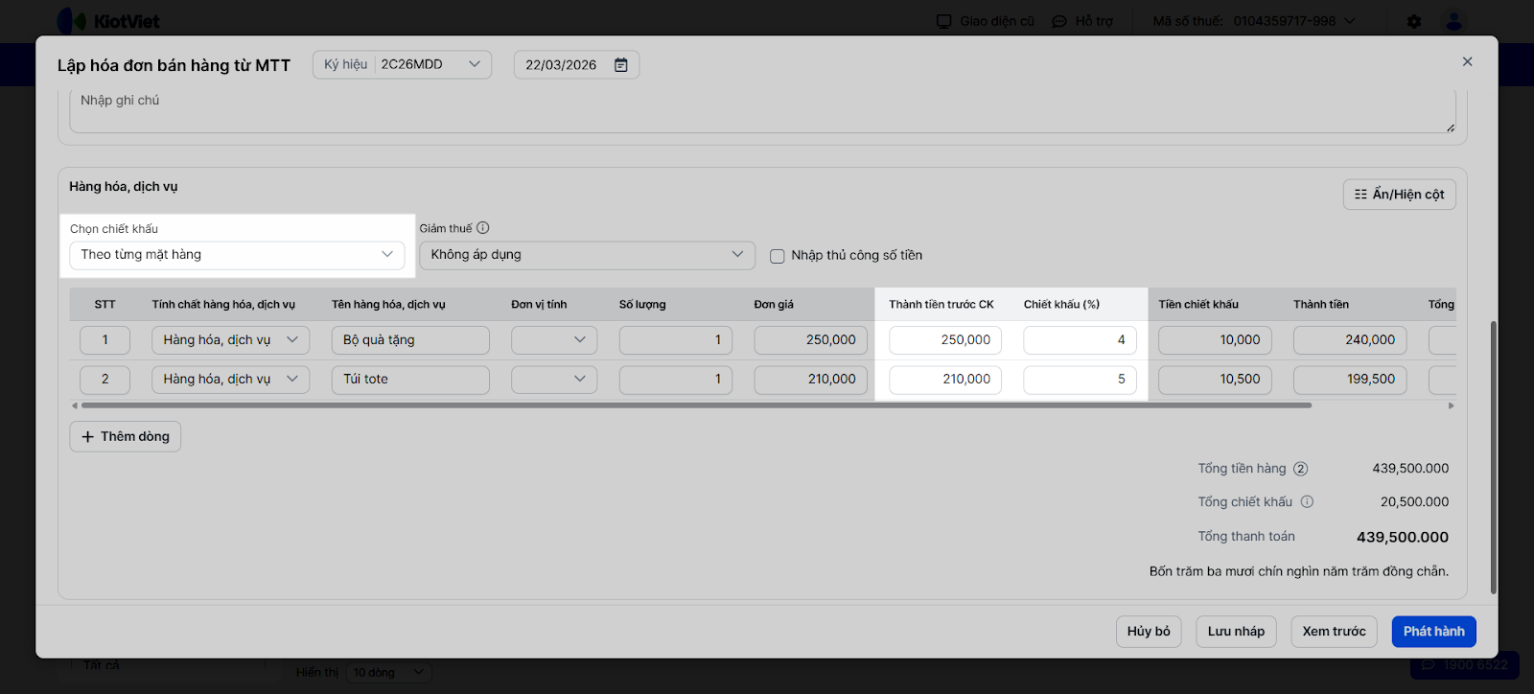The height and width of the screenshot is (694, 1534).
Task: Click the Đơn giá column header
Action: coord(774,305)
